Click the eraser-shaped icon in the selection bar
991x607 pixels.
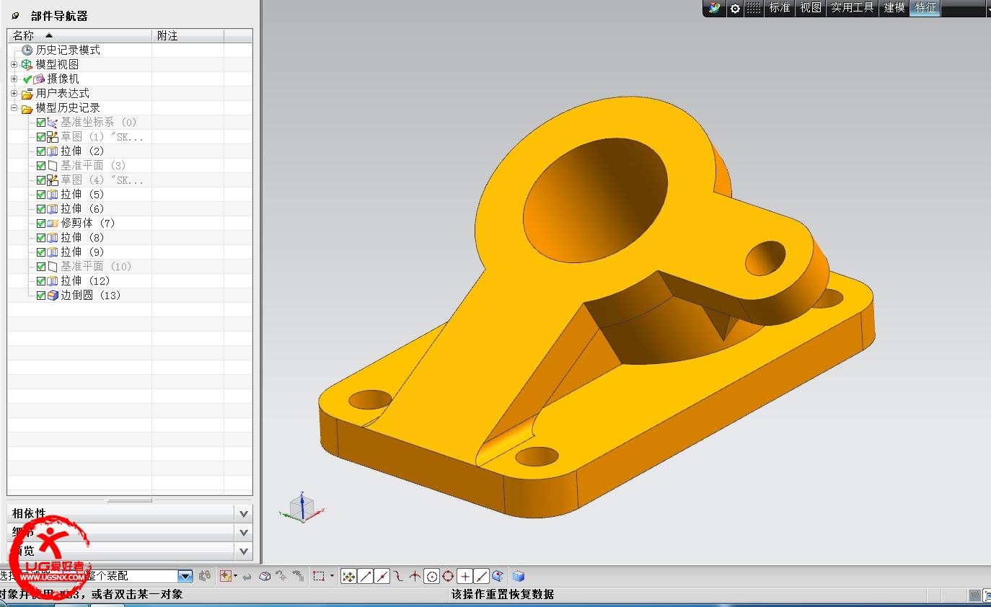click(x=265, y=576)
